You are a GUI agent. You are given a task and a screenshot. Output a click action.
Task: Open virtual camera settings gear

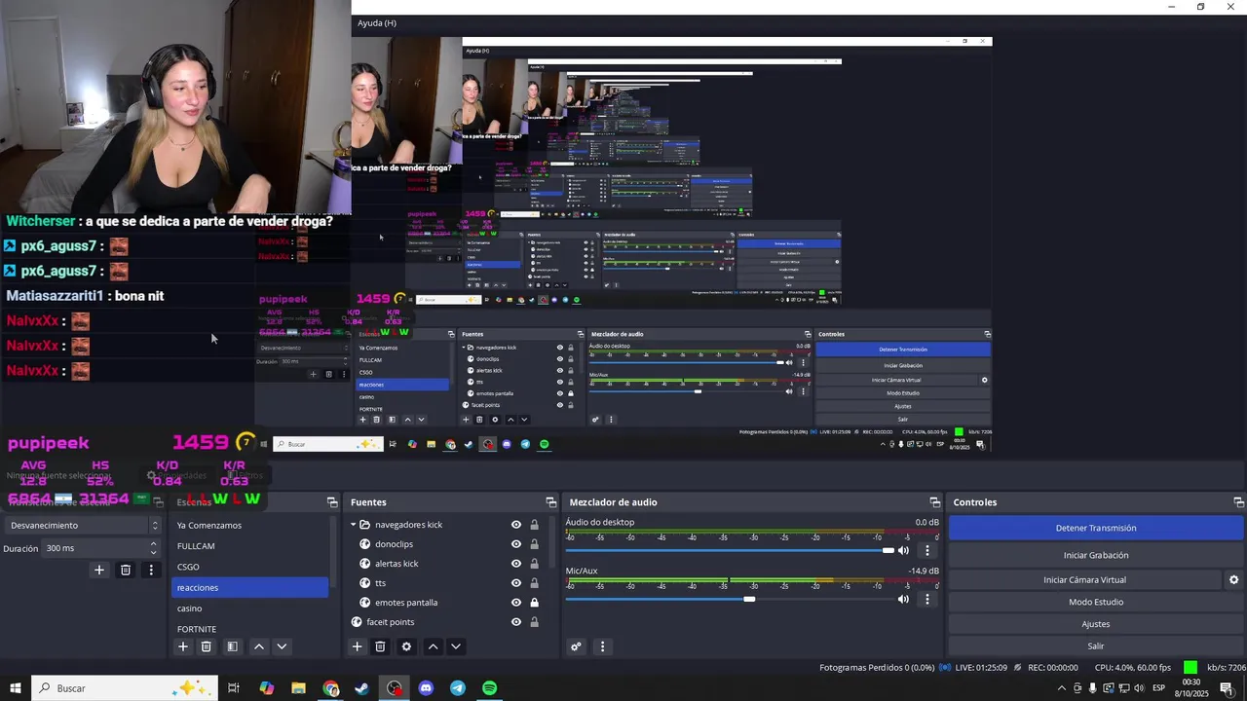[x=1233, y=579]
